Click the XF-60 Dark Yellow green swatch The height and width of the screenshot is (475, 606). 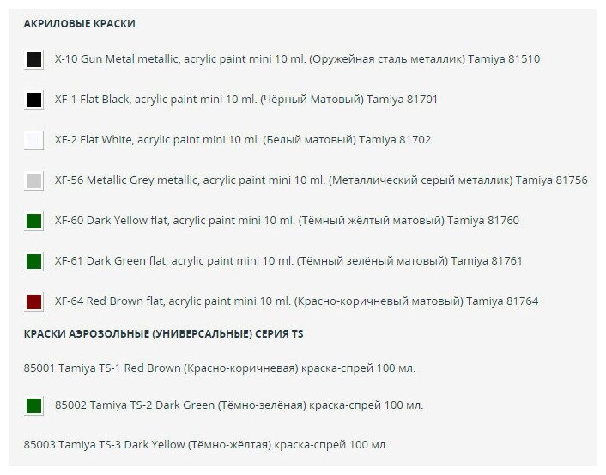coord(33,221)
